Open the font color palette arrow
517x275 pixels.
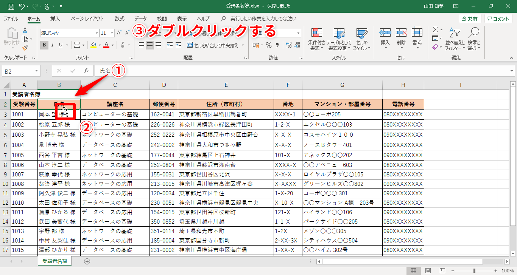[x=113, y=45]
